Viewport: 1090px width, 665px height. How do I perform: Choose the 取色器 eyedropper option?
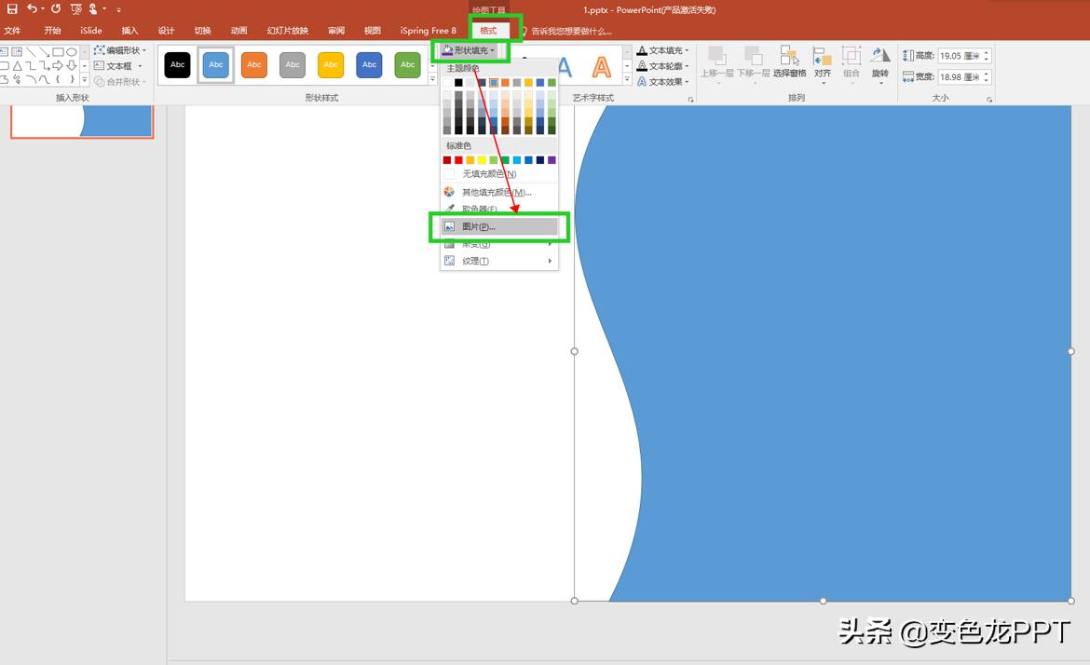pyautogui.click(x=499, y=209)
